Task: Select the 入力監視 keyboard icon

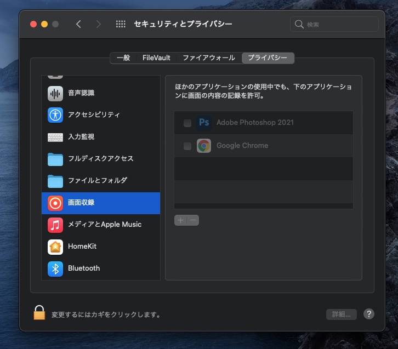Action: (55, 137)
